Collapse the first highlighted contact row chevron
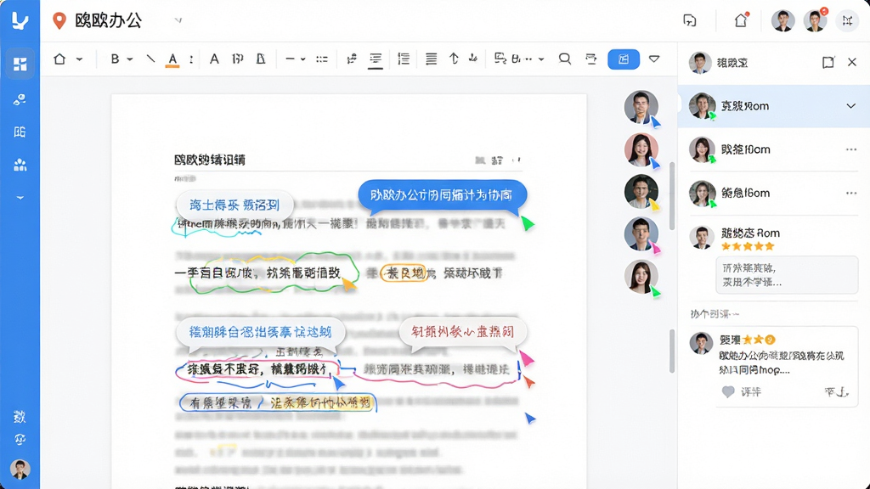This screenshot has width=870, height=489. tap(851, 106)
